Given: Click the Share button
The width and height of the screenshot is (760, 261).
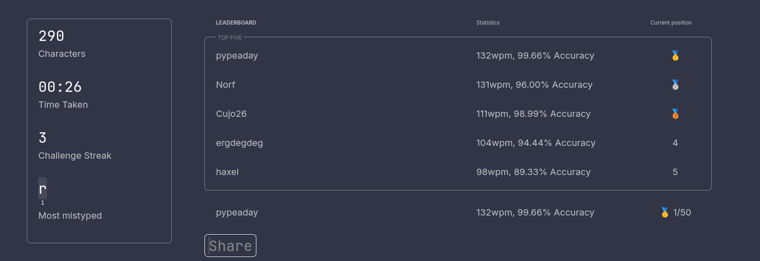Looking at the screenshot, I should (x=230, y=246).
